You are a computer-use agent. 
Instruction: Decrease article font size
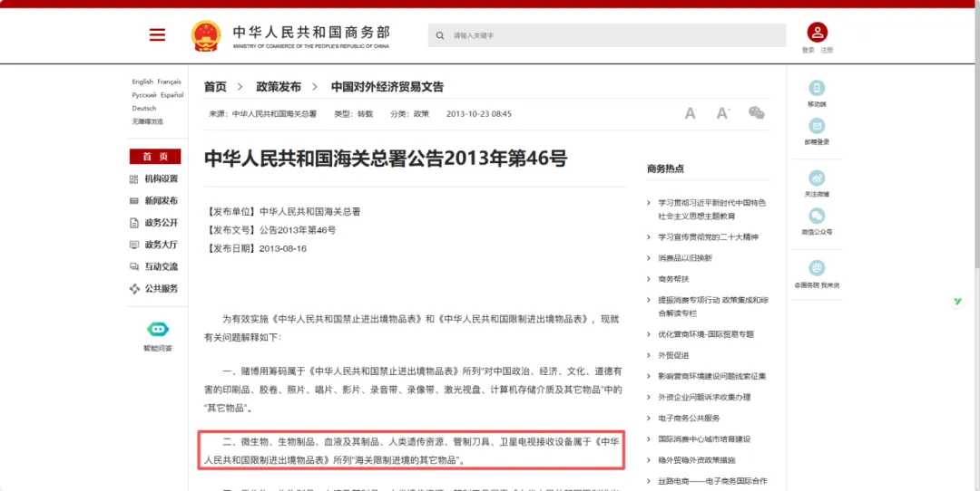(690, 113)
